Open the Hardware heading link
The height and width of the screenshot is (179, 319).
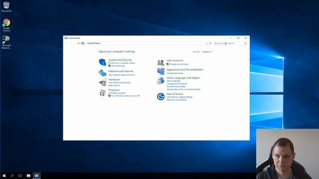tap(114, 80)
